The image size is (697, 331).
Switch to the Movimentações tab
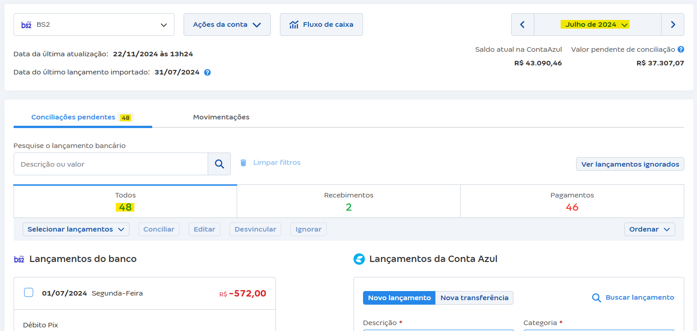[221, 117]
